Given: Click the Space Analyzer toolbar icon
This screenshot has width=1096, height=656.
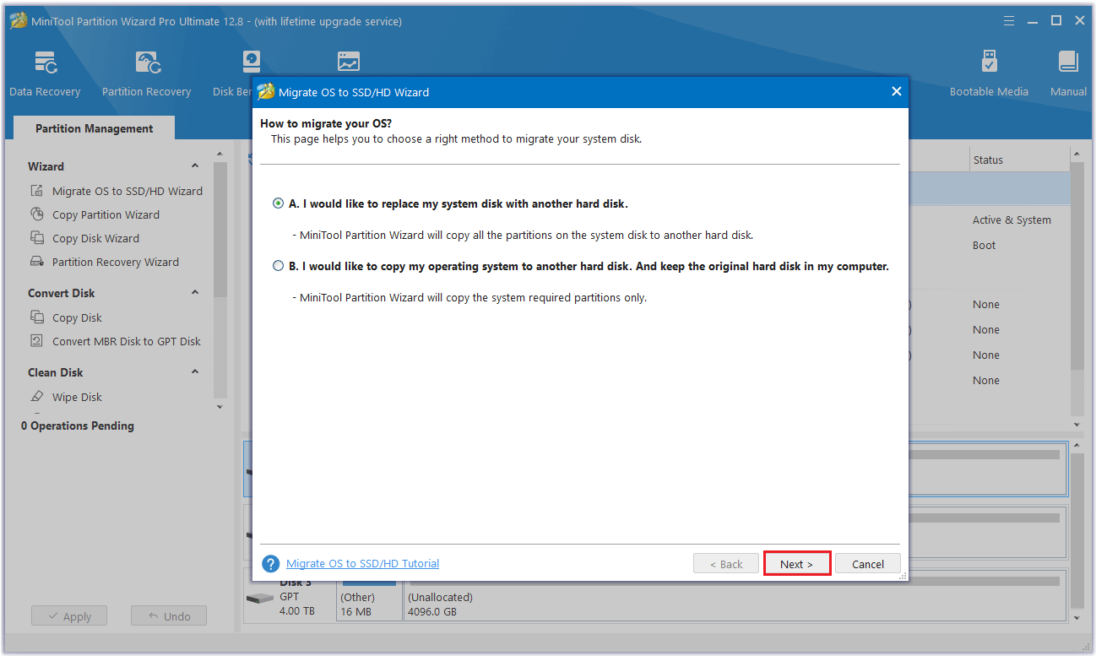Looking at the screenshot, I should click(349, 62).
